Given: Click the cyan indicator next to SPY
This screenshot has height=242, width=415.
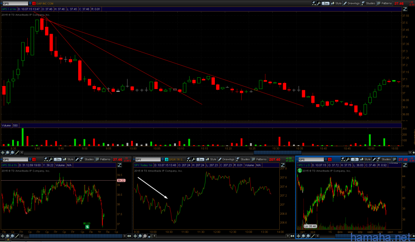Looking at the screenshot, I should tap(166, 159).
